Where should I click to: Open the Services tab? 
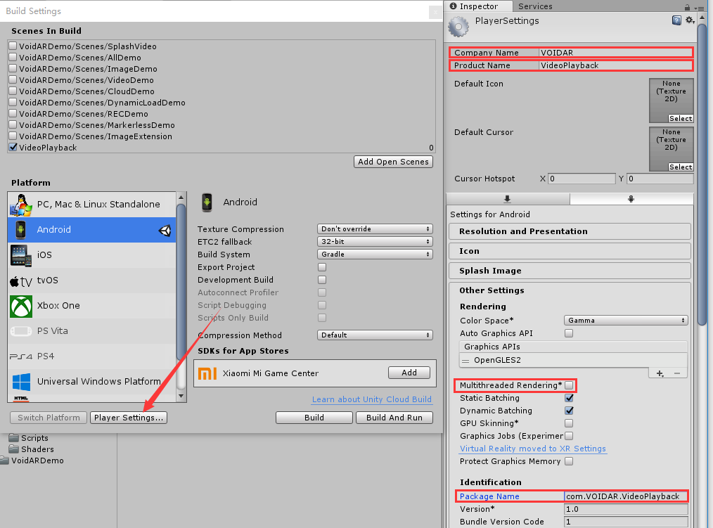click(535, 6)
